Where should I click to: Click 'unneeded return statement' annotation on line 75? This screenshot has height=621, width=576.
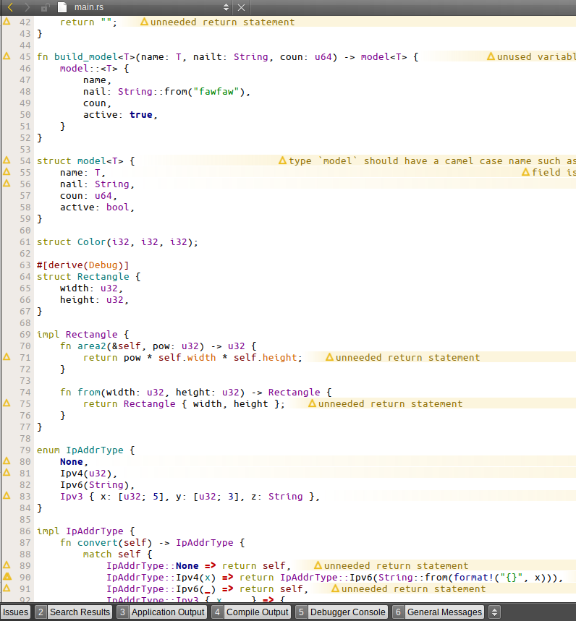[390, 404]
